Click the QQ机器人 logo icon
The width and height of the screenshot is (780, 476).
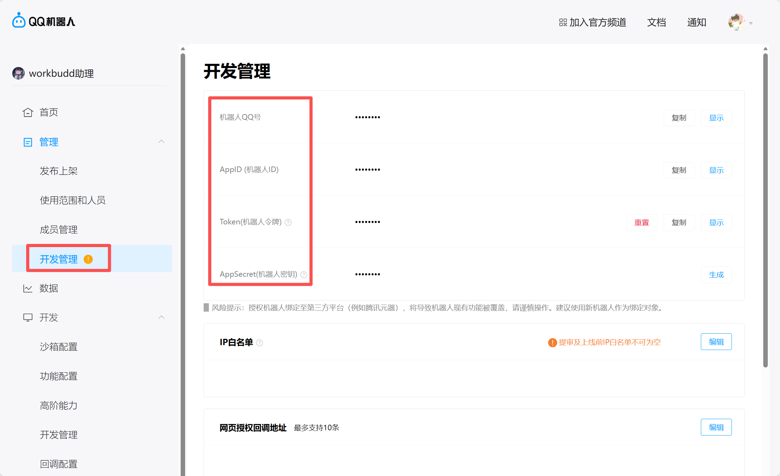[18, 21]
